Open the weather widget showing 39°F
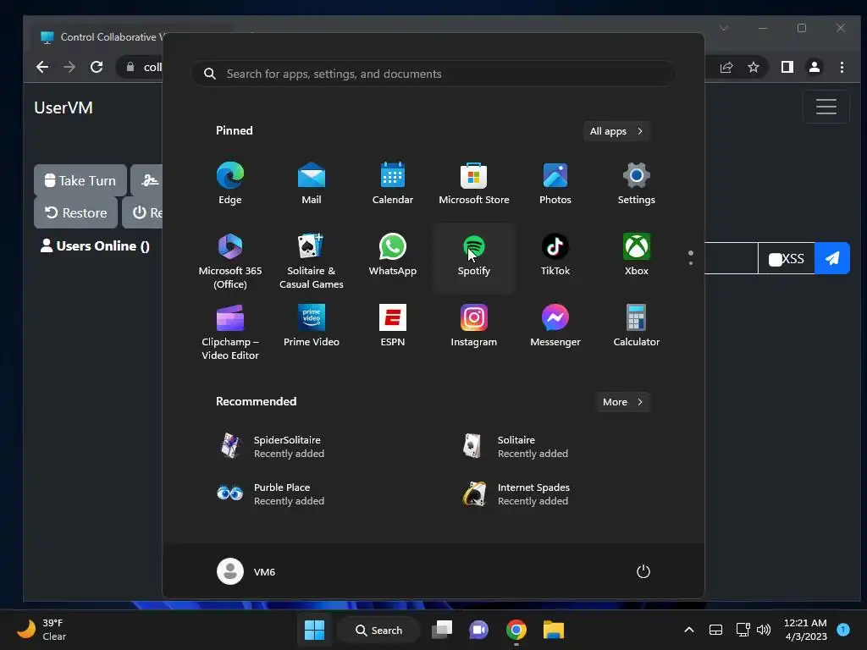 (x=41, y=630)
